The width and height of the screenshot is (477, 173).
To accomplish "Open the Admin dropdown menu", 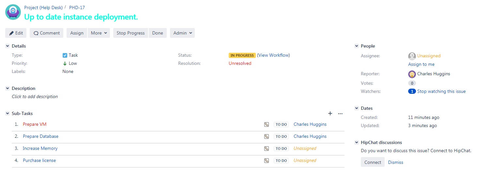I will [x=182, y=33].
